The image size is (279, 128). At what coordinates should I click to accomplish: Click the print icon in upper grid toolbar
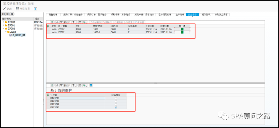tap(80, 22)
